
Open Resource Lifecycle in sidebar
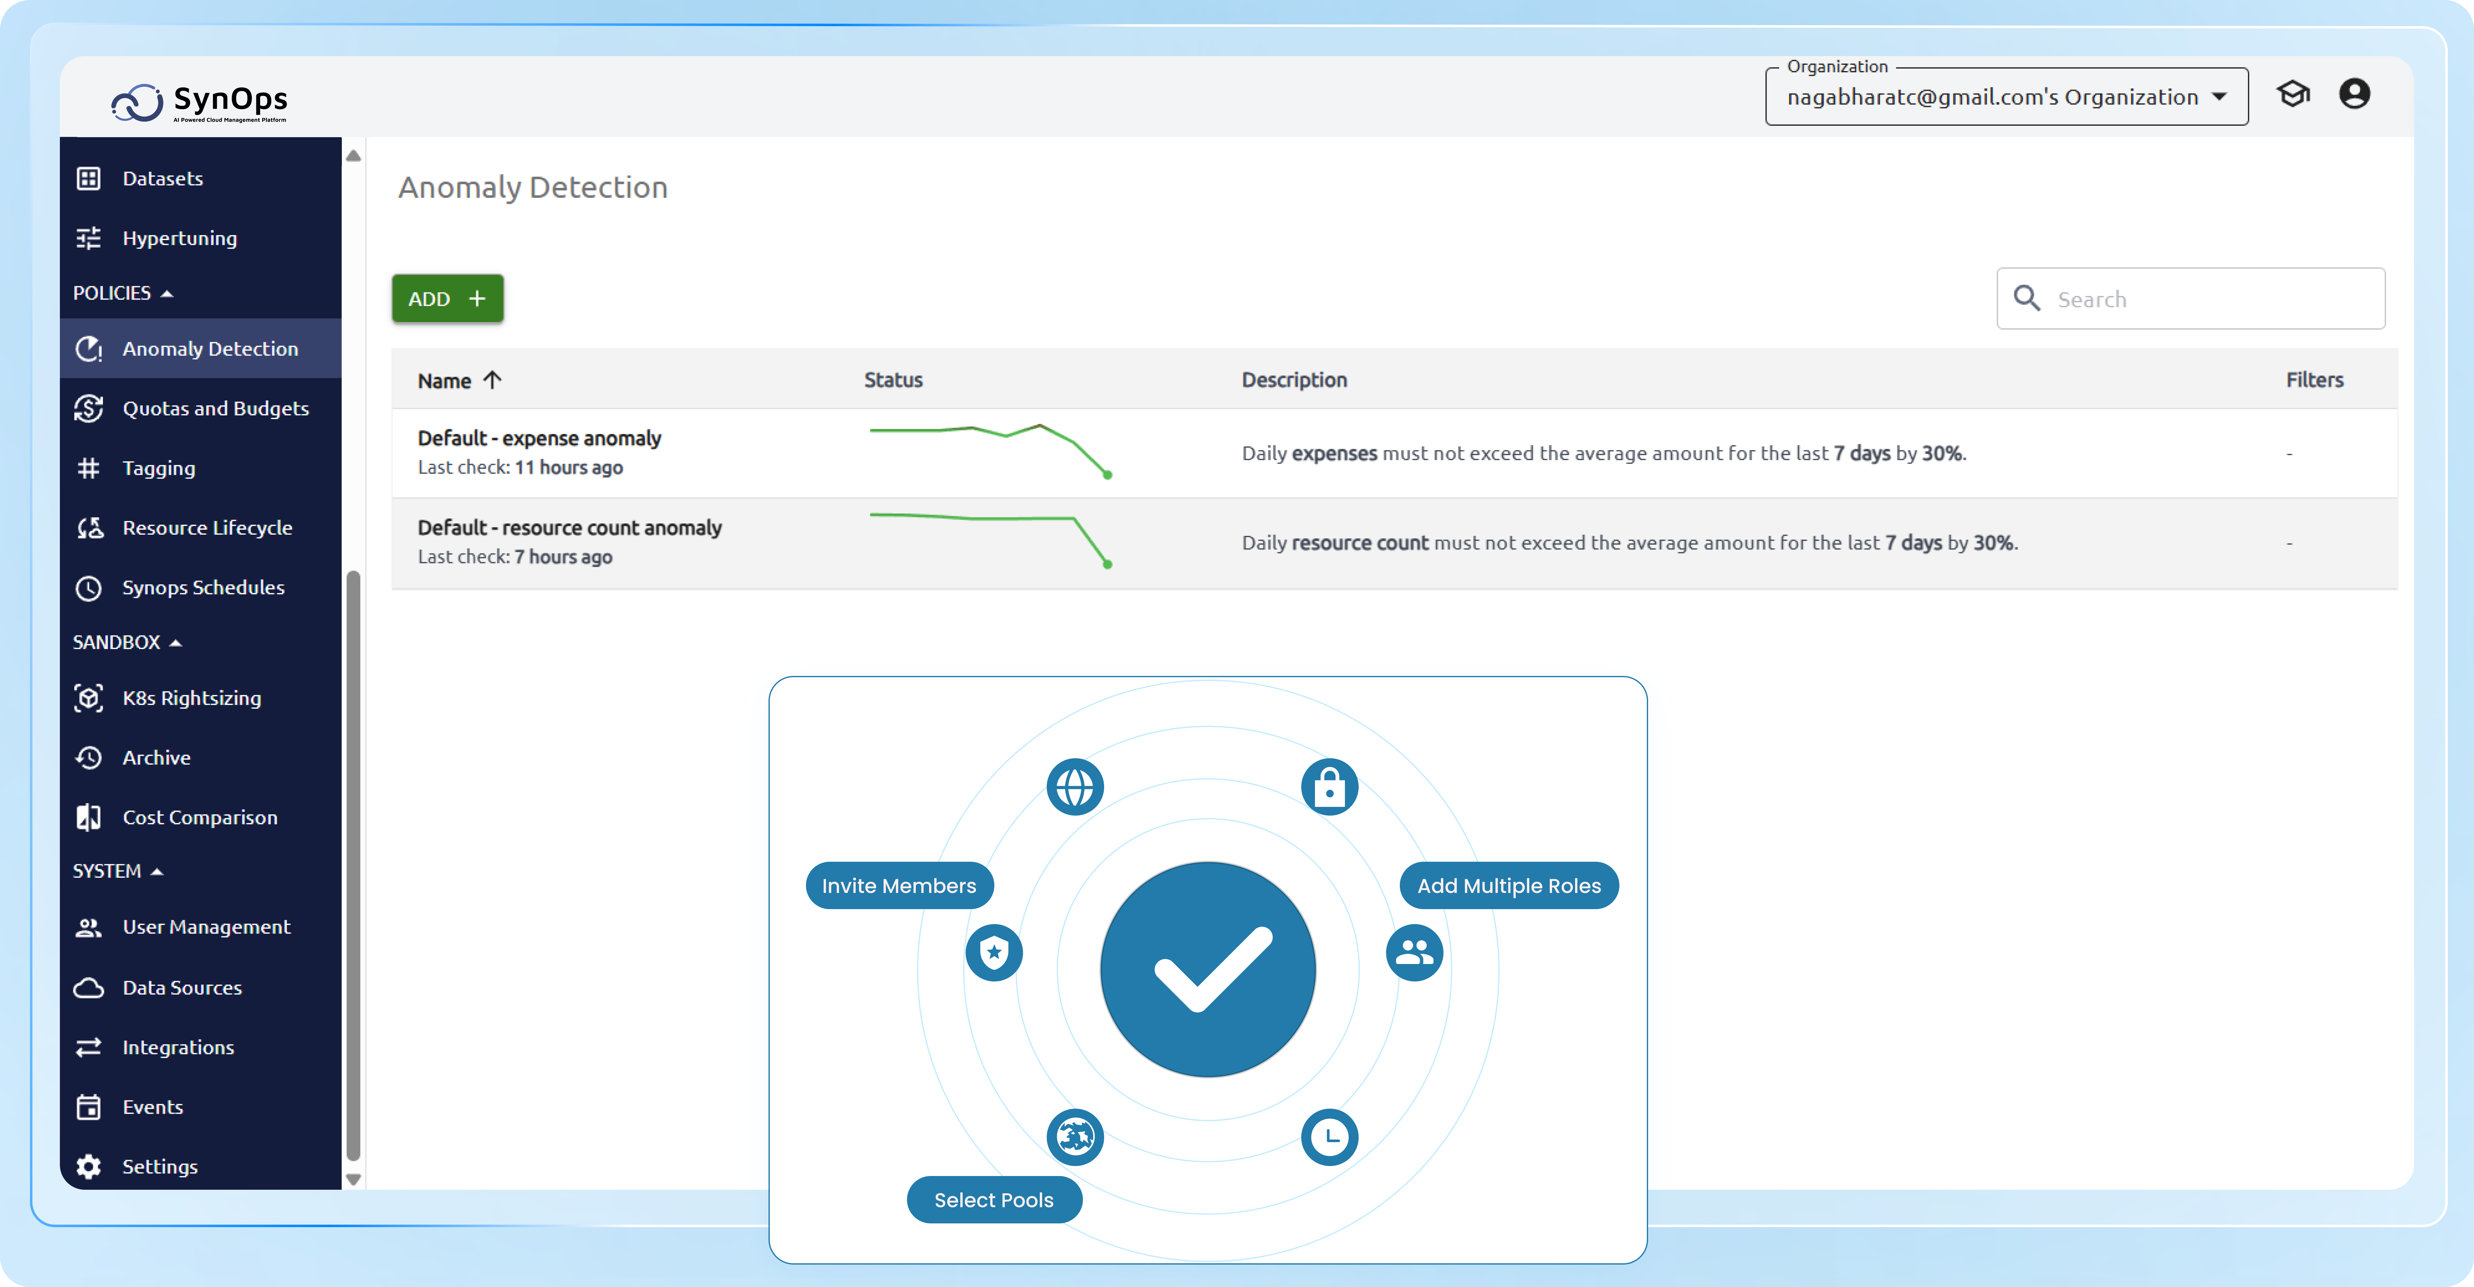[x=206, y=528]
